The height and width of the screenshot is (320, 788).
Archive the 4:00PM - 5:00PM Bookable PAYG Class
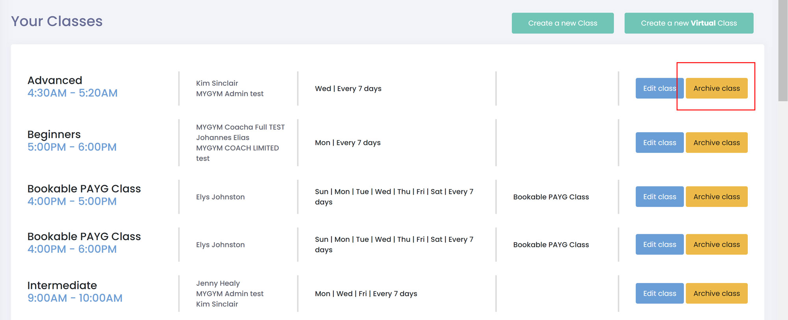716,197
